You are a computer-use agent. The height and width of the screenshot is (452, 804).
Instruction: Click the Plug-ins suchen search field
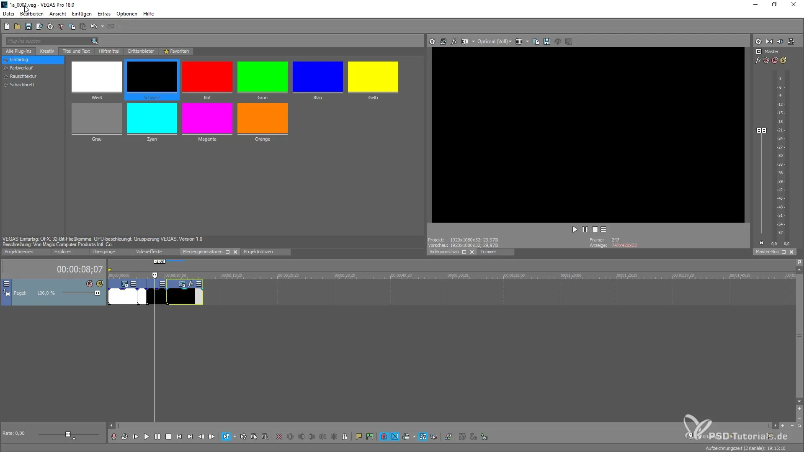(x=48, y=41)
